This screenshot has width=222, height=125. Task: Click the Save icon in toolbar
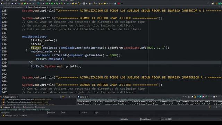[x=6, y=3]
